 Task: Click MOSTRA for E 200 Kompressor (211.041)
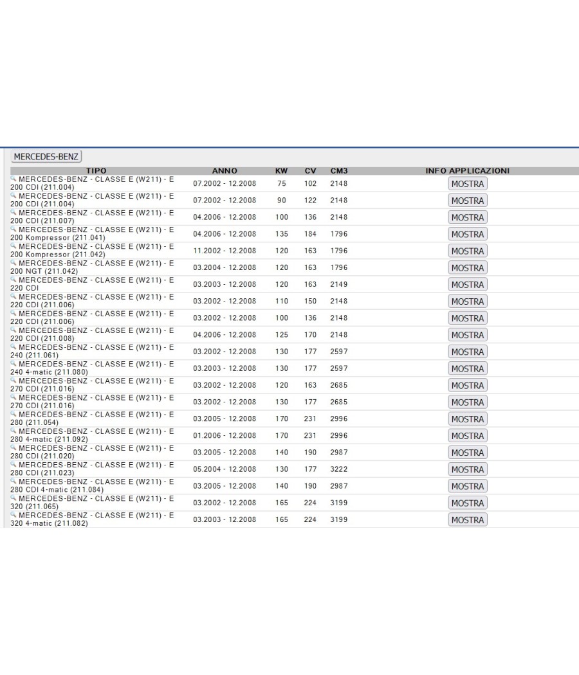coord(468,234)
